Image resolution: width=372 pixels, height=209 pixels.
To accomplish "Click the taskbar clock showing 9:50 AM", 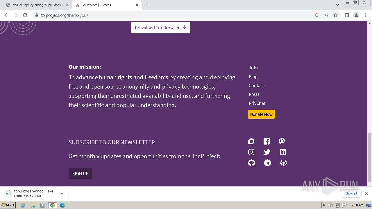I will (357, 205).
